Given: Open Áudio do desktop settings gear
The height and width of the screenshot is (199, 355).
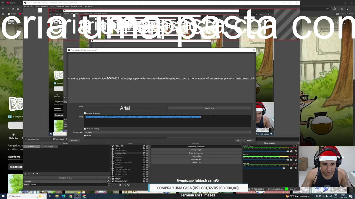Looking at the screenshot, I should point(296,151).
